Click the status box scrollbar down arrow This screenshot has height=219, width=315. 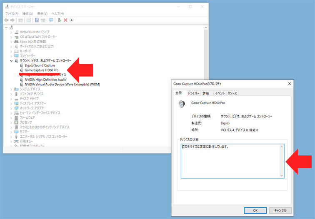(281, 176)
